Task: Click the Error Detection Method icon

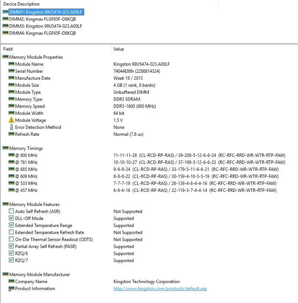Action: [x=11, y=127]
